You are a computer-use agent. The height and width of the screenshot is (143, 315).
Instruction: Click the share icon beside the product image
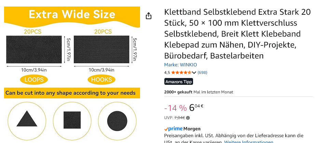149,16
